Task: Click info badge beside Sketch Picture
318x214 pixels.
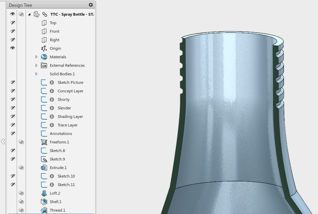Action: pos(52,82)
